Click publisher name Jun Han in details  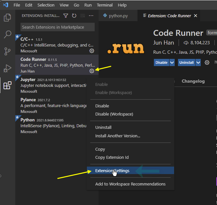pyautogui.click(x=163, y=43)
